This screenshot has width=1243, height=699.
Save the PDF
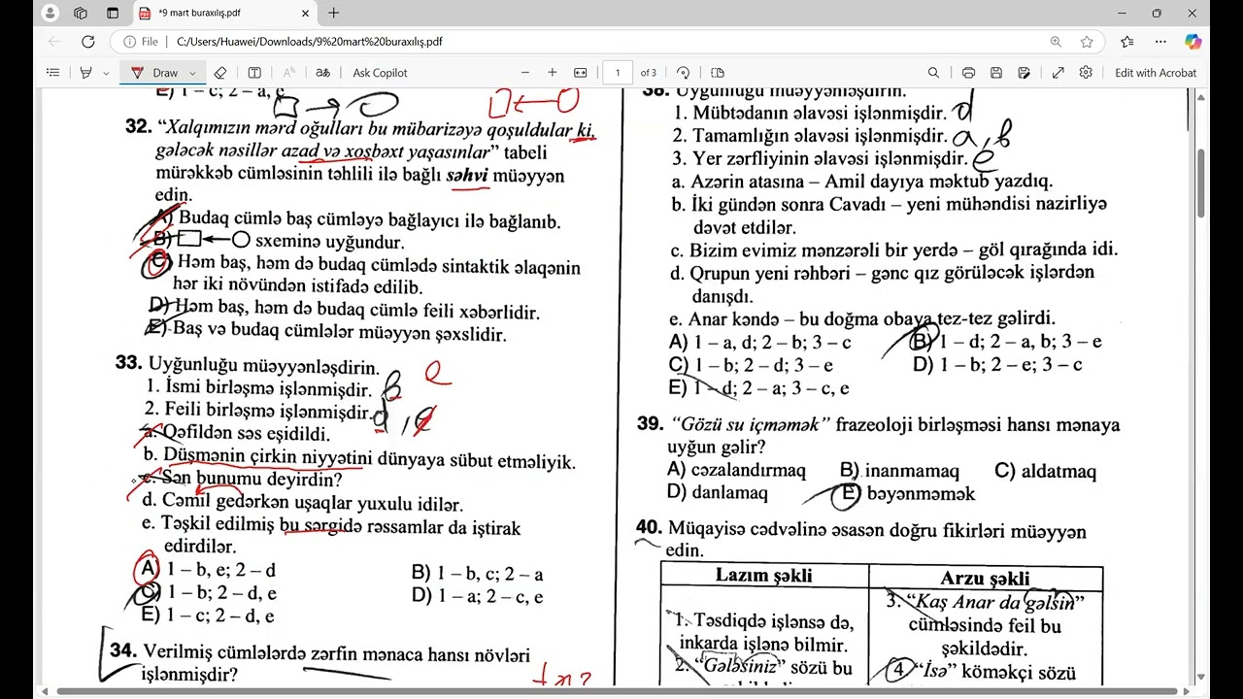pos(996,73)
